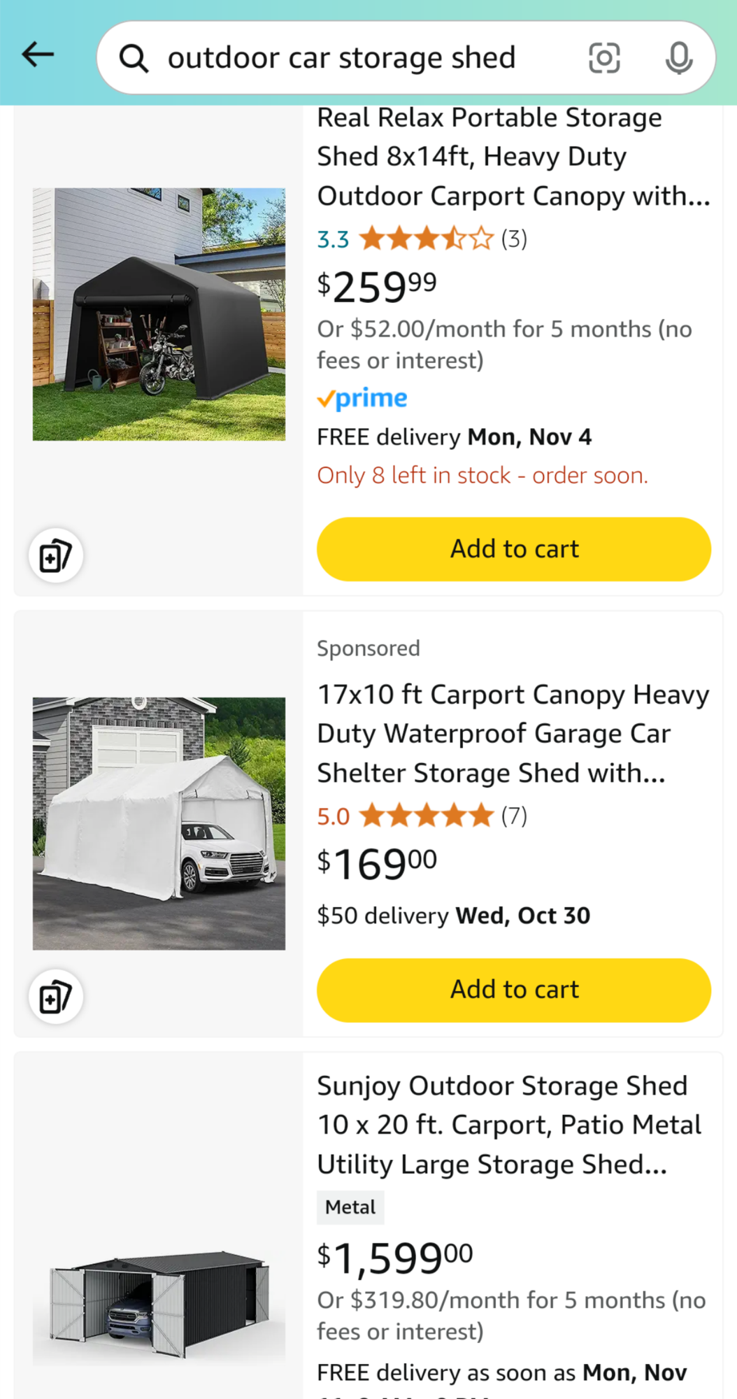
Task: Click the 3.3 star rating stars
Action: point(427,239)
